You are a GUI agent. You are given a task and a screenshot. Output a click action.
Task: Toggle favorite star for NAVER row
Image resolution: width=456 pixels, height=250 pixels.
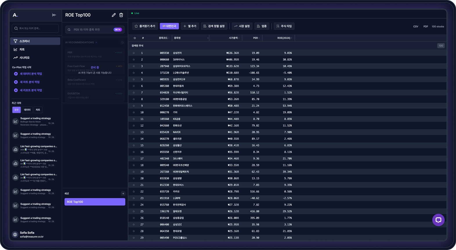tap(134, 132)
